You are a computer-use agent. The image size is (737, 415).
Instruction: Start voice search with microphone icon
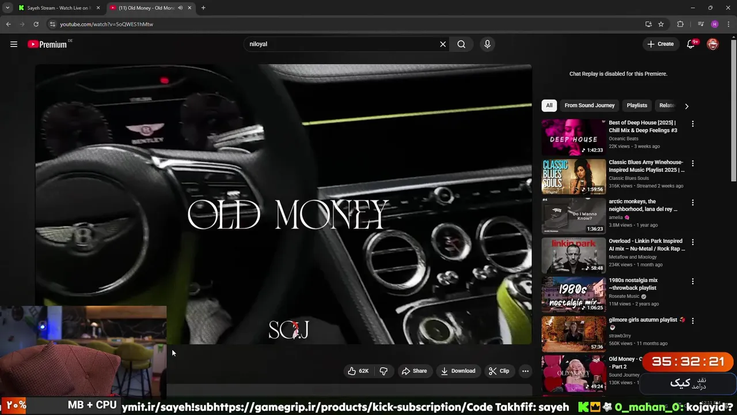point(487,44)
